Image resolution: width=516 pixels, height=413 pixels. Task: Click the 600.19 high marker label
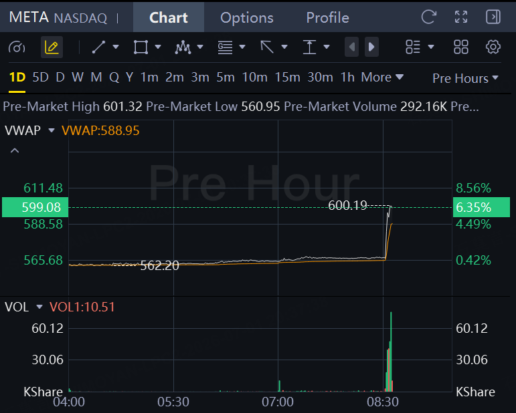(x=347, y=205)
